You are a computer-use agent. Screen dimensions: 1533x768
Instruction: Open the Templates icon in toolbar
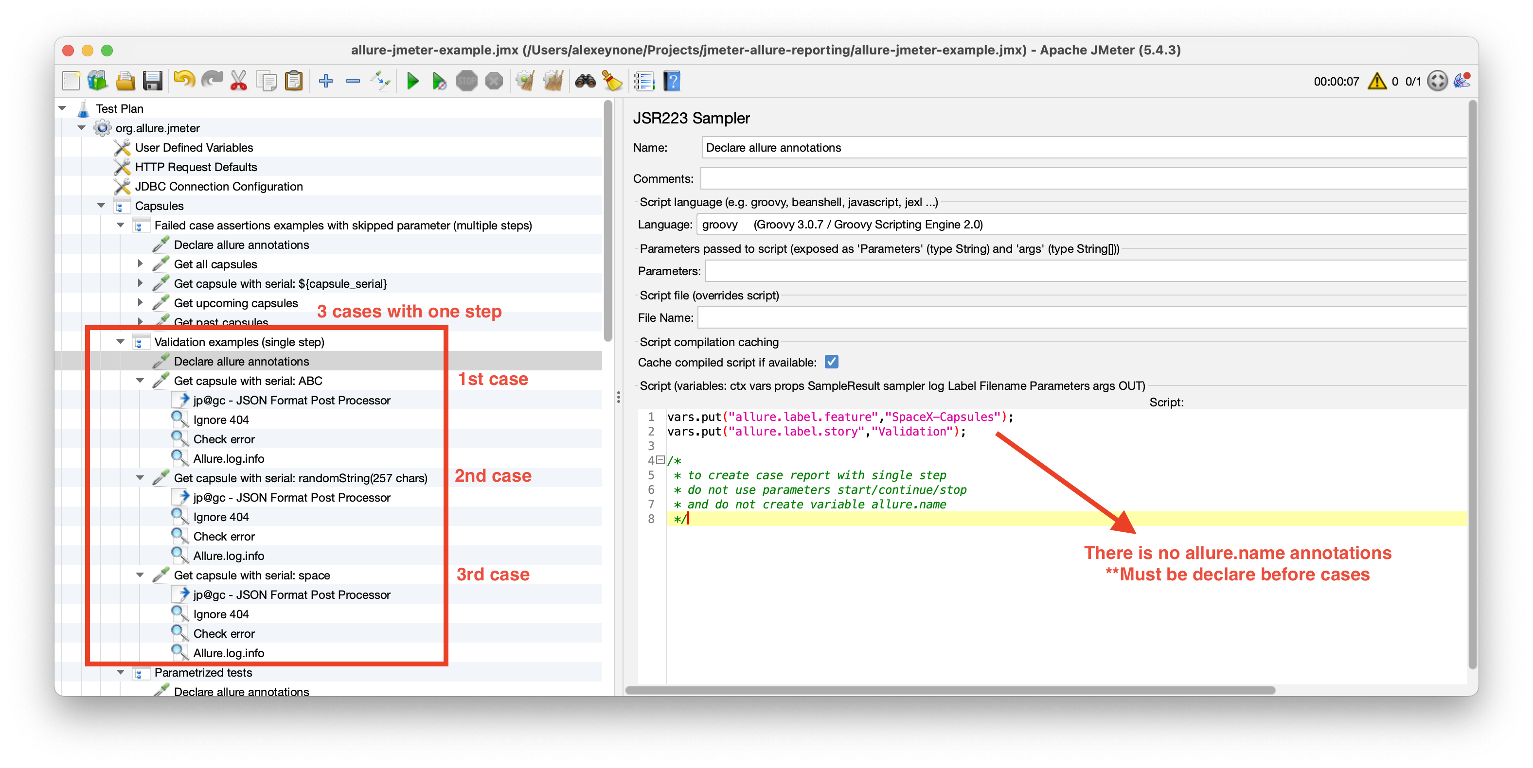[x=98, y=81]
